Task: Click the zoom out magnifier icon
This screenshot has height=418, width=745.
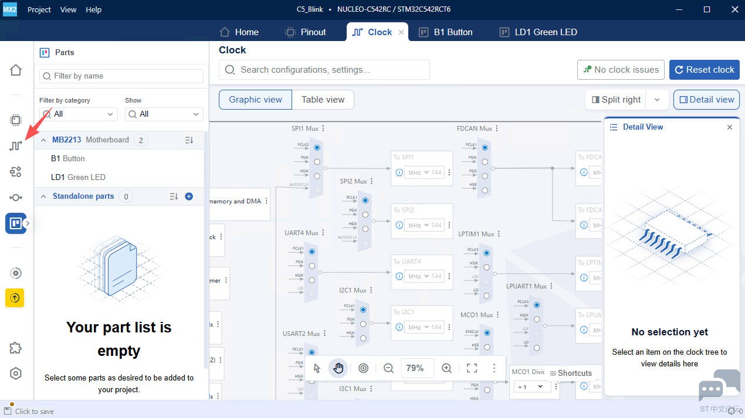Action: [388, 368]
